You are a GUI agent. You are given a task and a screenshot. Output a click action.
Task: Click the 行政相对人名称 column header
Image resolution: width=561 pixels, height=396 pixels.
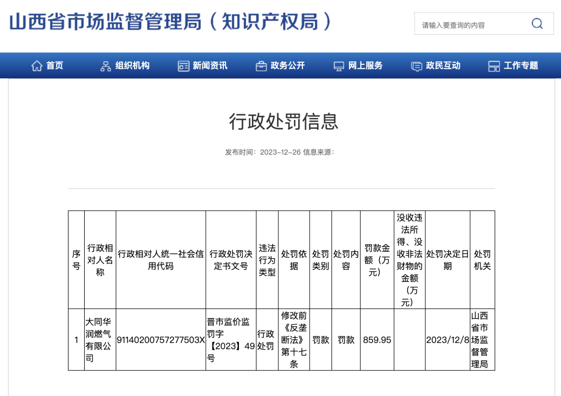(x=100, y=260)
